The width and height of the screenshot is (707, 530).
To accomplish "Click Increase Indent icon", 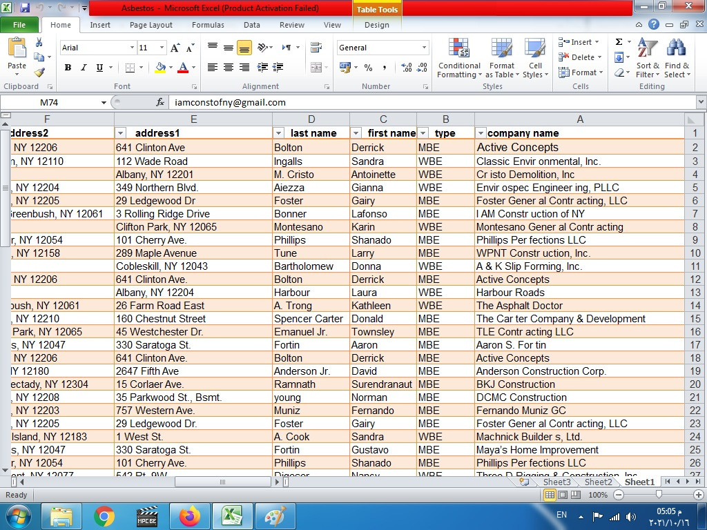I will 278,68.
